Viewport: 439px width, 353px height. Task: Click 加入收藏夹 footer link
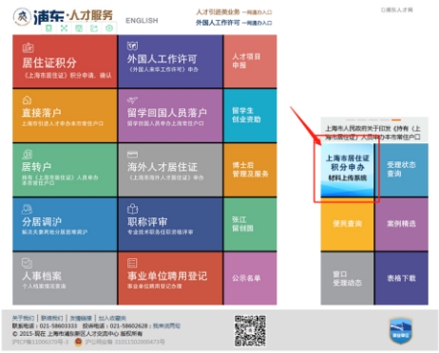tap(112, 318)
